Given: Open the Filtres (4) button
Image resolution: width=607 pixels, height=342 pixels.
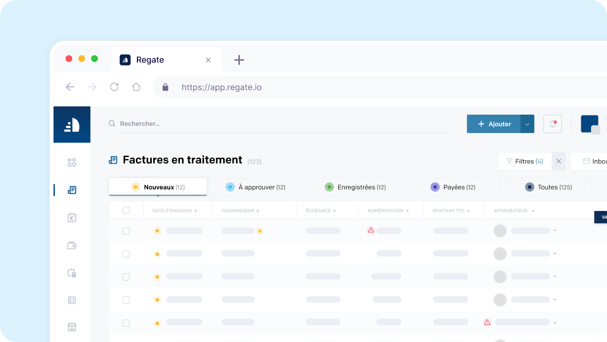Looking at the screenshot, I should 524,161.
